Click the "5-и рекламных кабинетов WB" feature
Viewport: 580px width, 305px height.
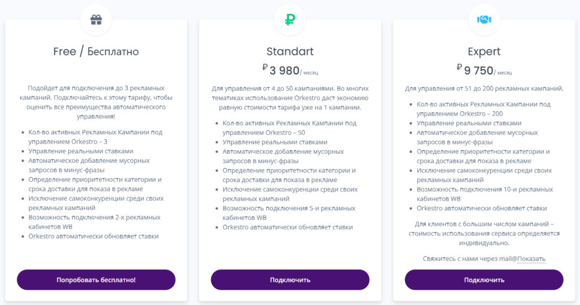288,213
